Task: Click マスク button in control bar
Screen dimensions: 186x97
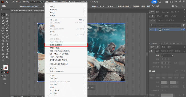Action: click(110, 6)
